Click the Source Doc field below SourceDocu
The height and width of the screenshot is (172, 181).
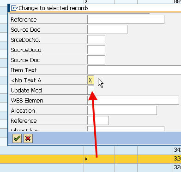point(96,60)
